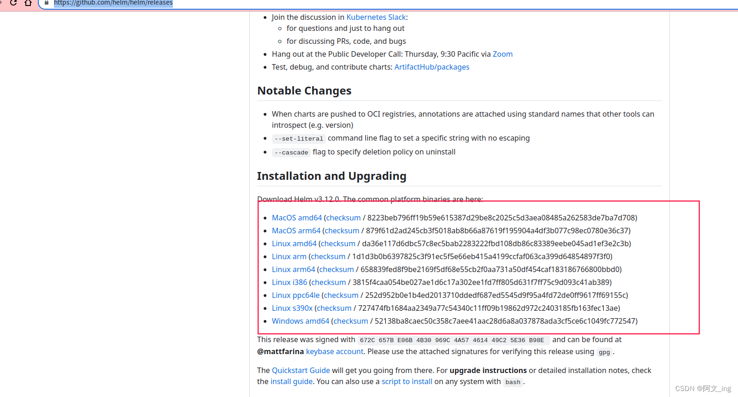Click the page reload icon
The height and width of the screenshot is (397, 738).
13,3
